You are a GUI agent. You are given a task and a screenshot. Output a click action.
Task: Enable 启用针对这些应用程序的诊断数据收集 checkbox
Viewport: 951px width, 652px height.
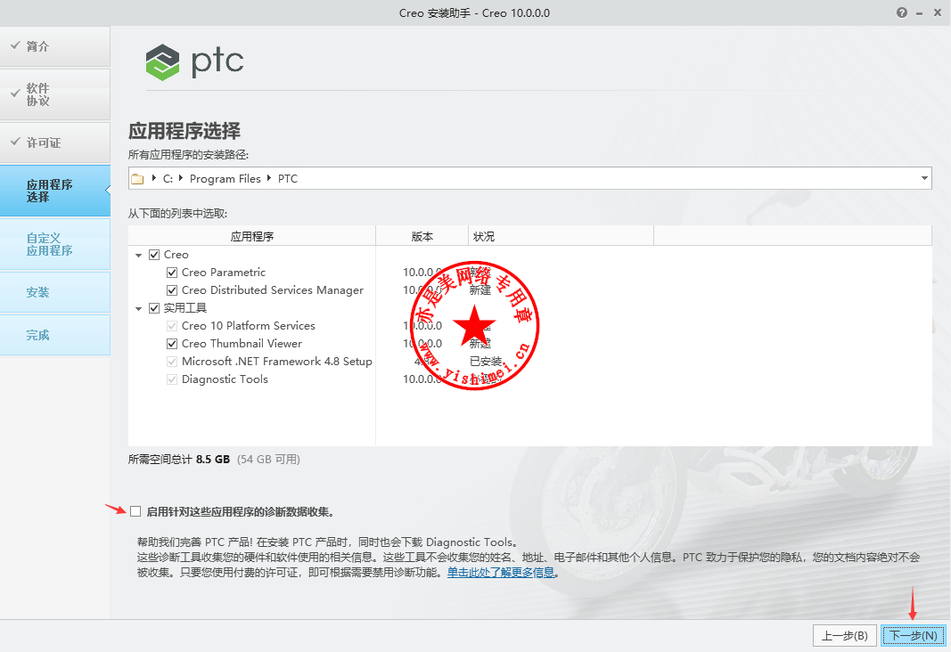coord(135,512)
